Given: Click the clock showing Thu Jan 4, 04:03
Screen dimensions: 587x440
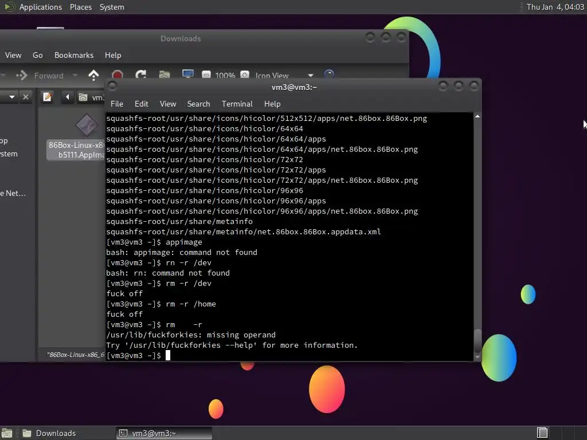Looking at the screenshot, I should [555, 7].
